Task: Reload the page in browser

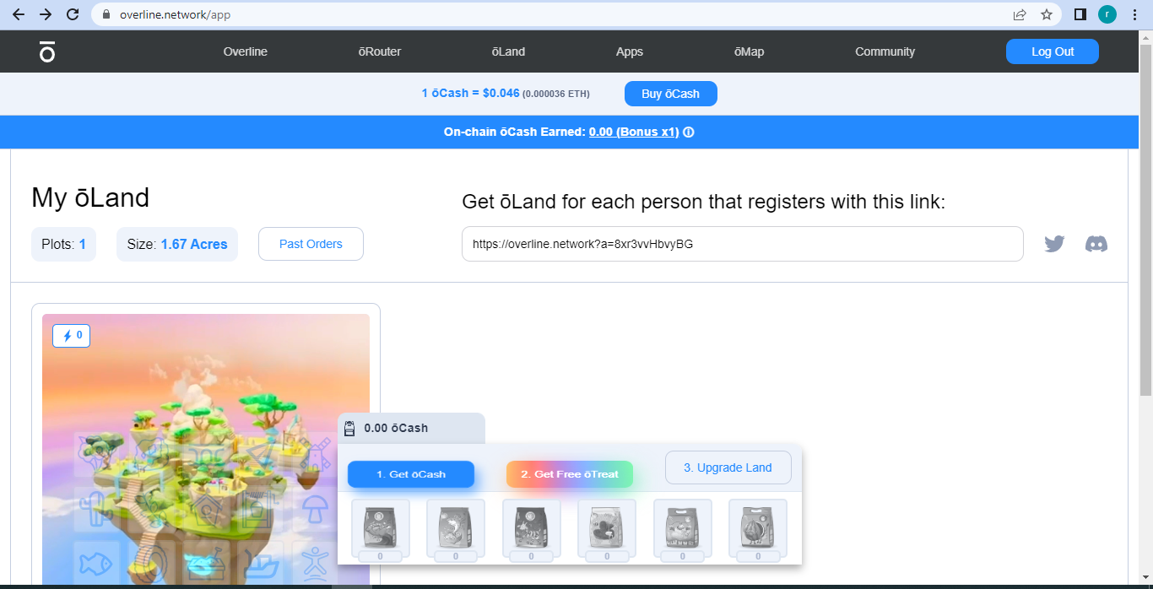Action: tap(73, 14)
